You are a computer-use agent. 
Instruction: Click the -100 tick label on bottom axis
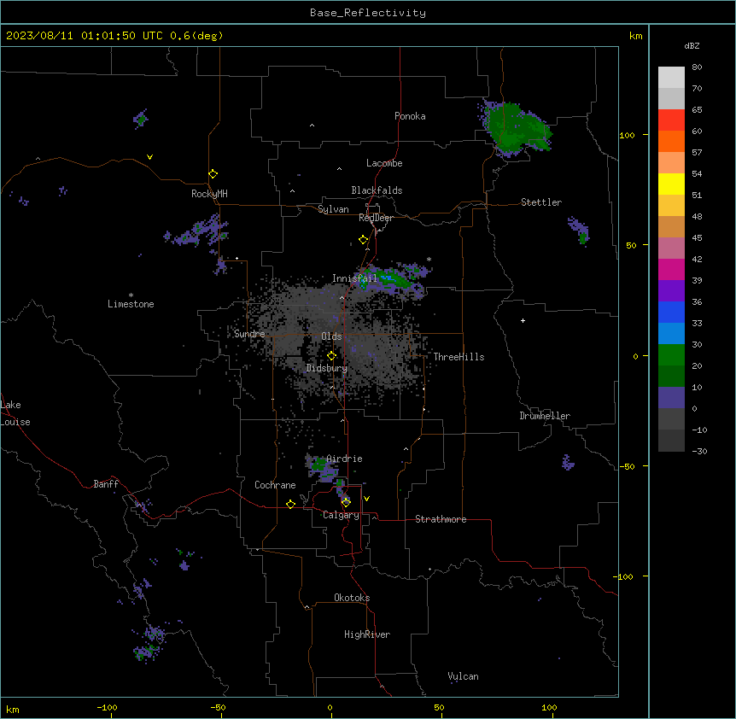107,707
